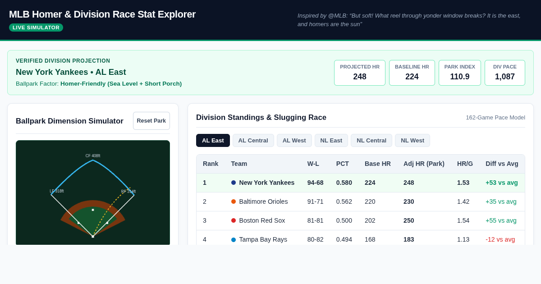Viewport: 541px width, 284px height.
Task: Click the Projected HR stat card
Action: point(360,73)
